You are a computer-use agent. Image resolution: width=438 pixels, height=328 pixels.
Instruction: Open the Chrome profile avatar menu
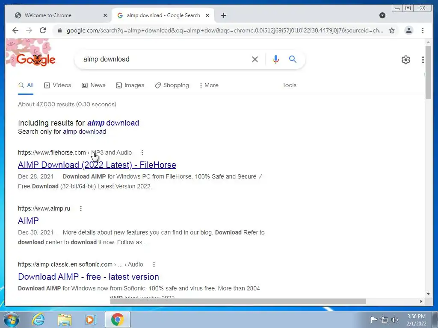[408, 30]
